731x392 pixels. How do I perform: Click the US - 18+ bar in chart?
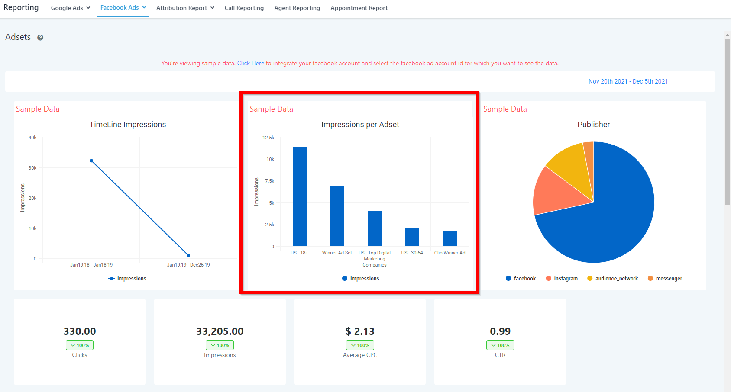[299, 196]
